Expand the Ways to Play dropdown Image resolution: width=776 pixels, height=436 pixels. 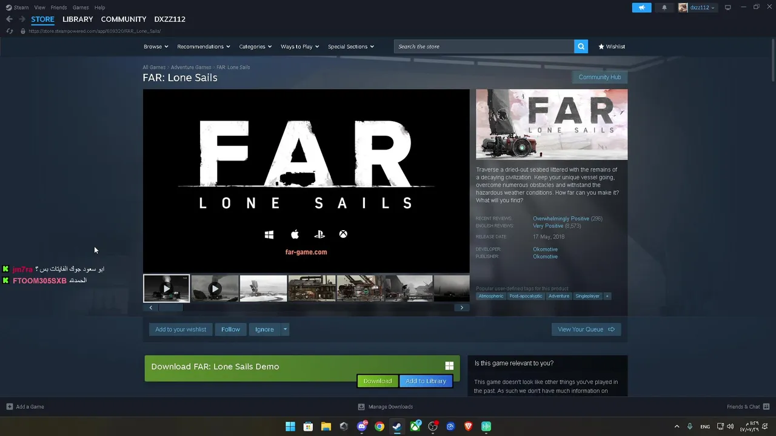click(299, 47)
